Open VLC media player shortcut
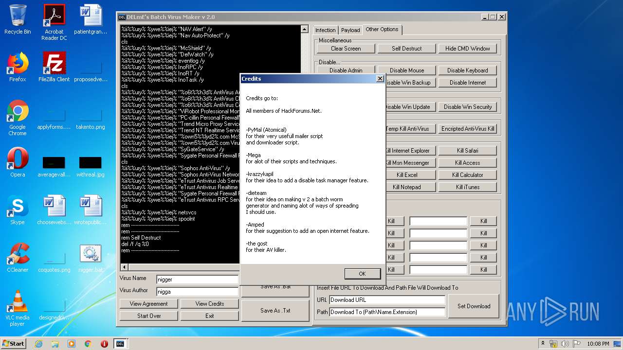This screenshot has height=350, width=623. click(18, 308)
